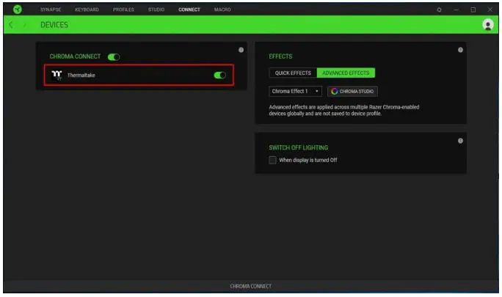Image resolution: width=502 pixels, height=297 pixels.
Task: Open help in Effects panel
Action: click(x=460, y=50)
